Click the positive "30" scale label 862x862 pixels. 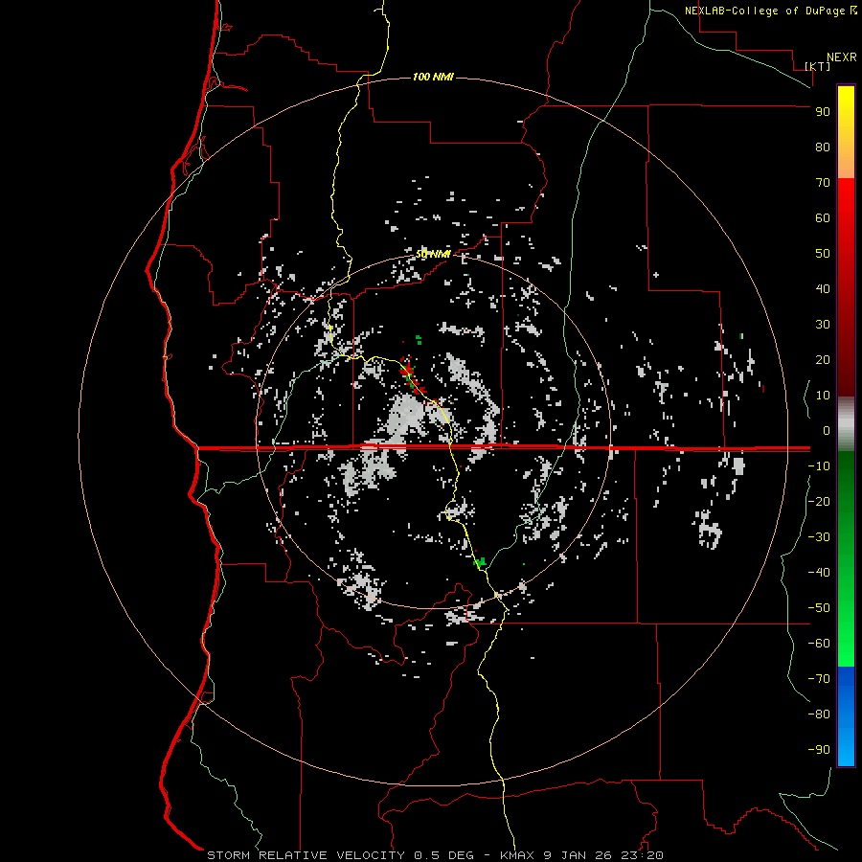click(823, 325)
